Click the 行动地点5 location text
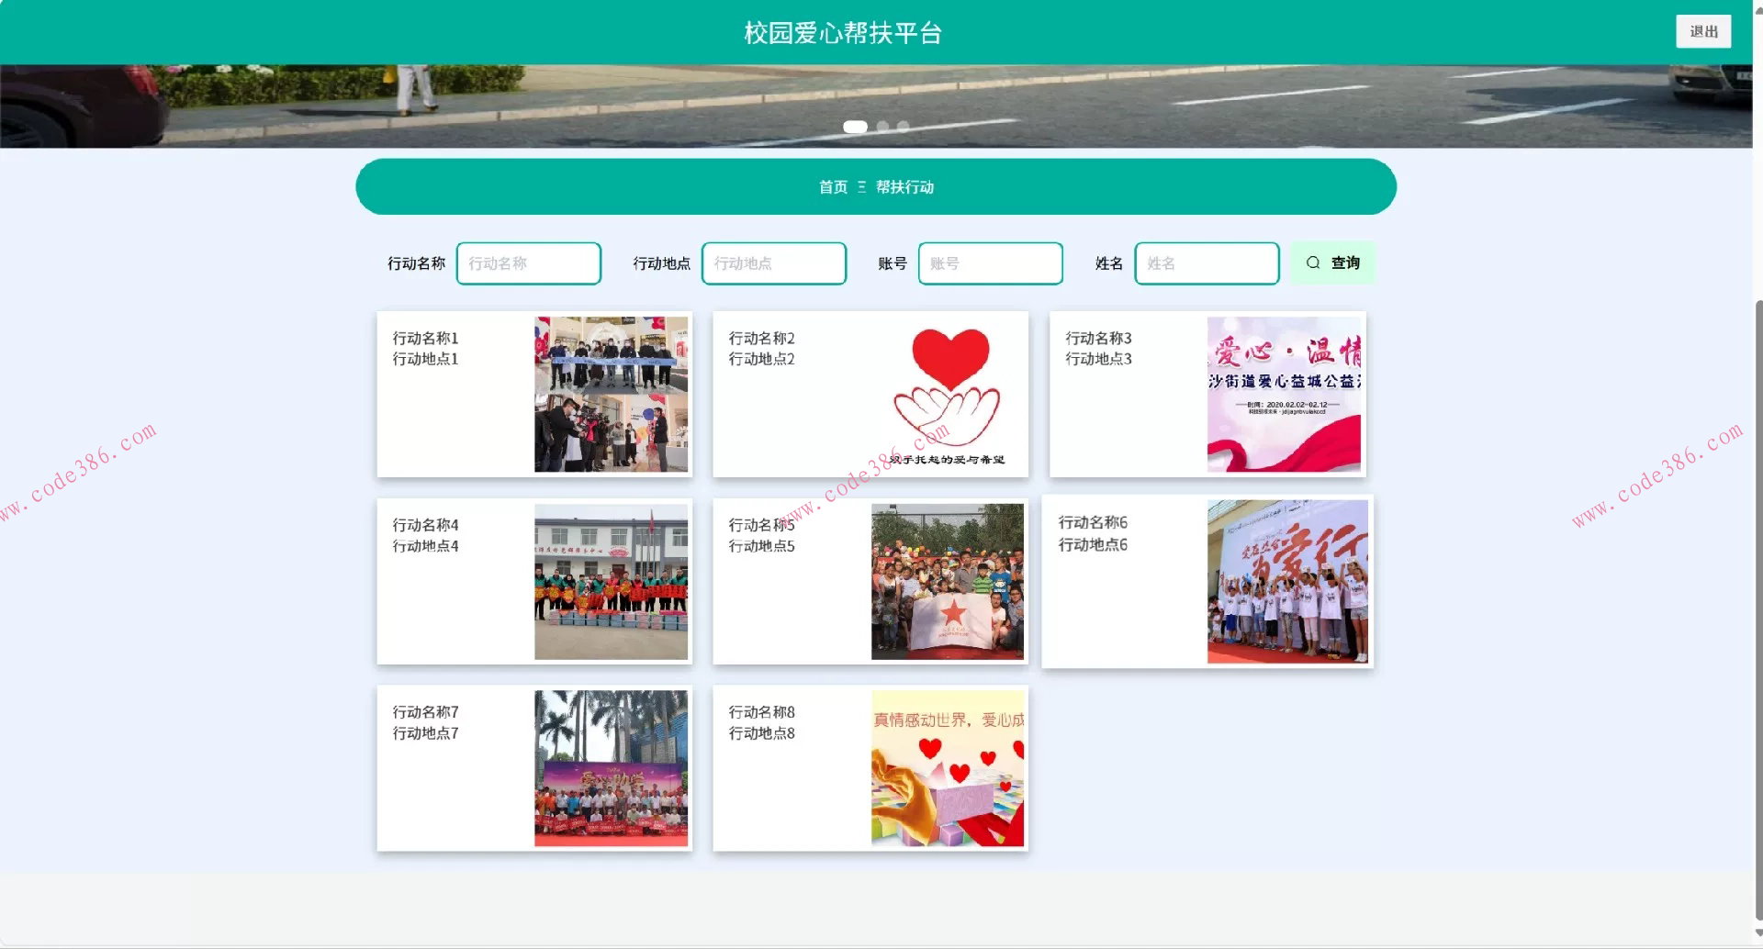The height and width of the screenshot is (949, 1763). tap(761, 546)
